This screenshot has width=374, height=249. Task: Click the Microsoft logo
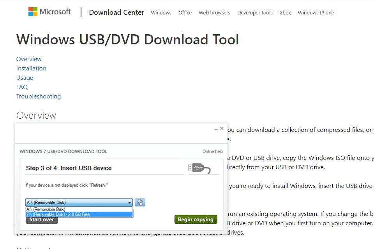click(x=49, y=12)
